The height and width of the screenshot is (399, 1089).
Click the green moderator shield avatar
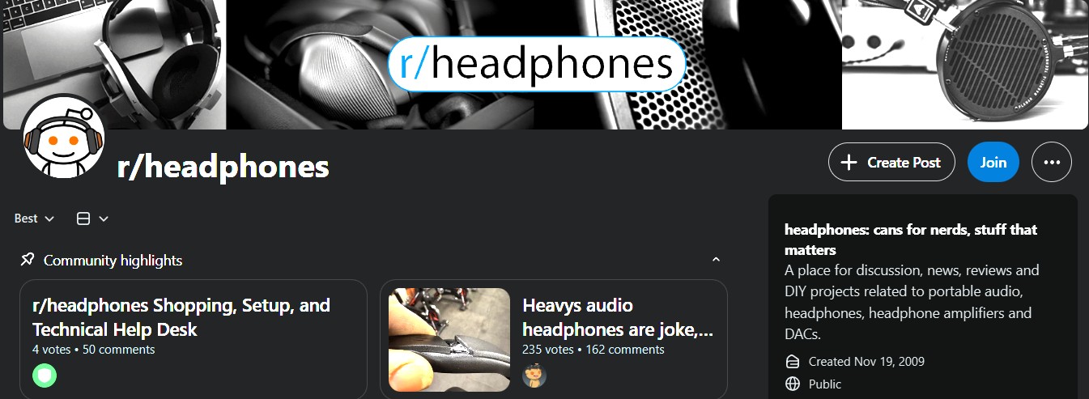[x=45, y=376]
